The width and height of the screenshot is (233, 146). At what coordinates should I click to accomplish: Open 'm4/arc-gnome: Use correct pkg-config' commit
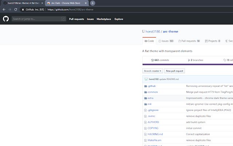[209, 104]
